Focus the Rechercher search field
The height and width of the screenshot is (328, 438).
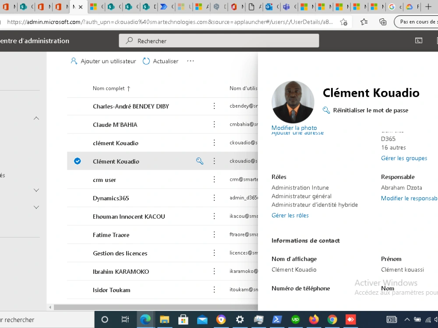(x=219, y=41)
